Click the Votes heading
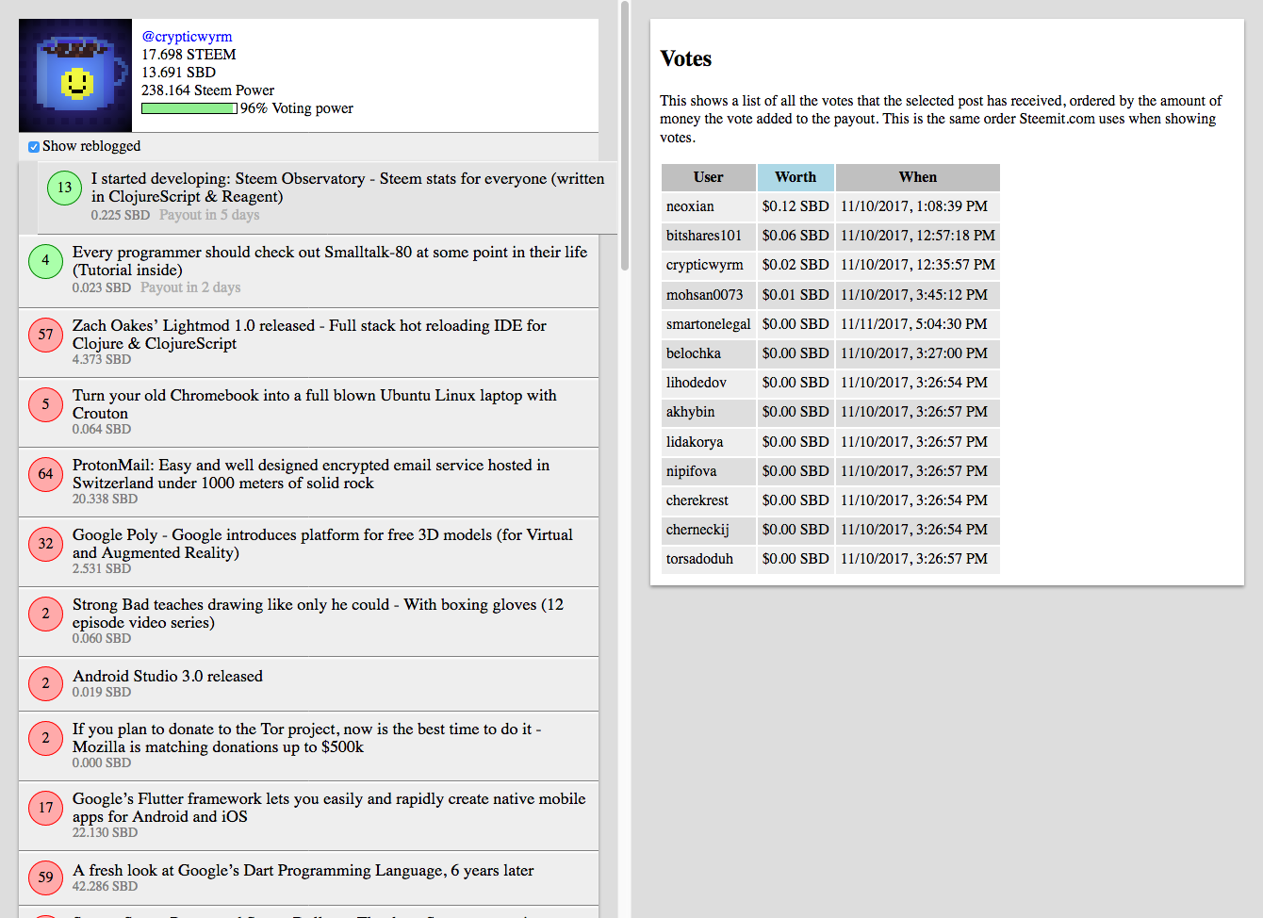The image size is (1263, 918). click(686, 58)
